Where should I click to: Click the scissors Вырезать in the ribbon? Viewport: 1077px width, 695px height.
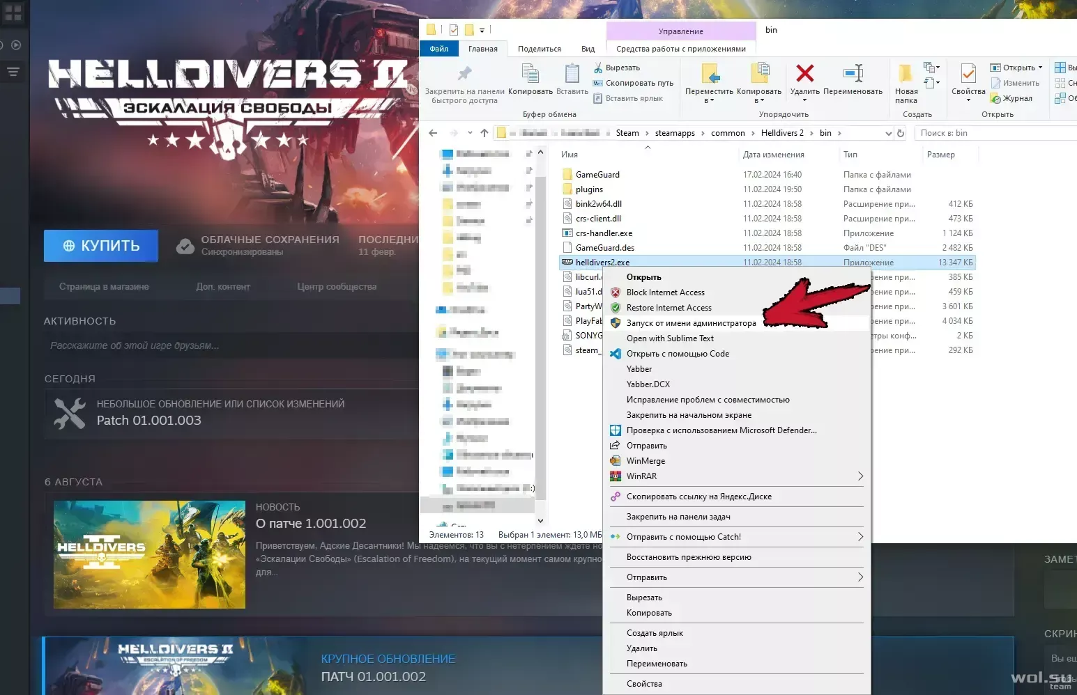(616, 68)
